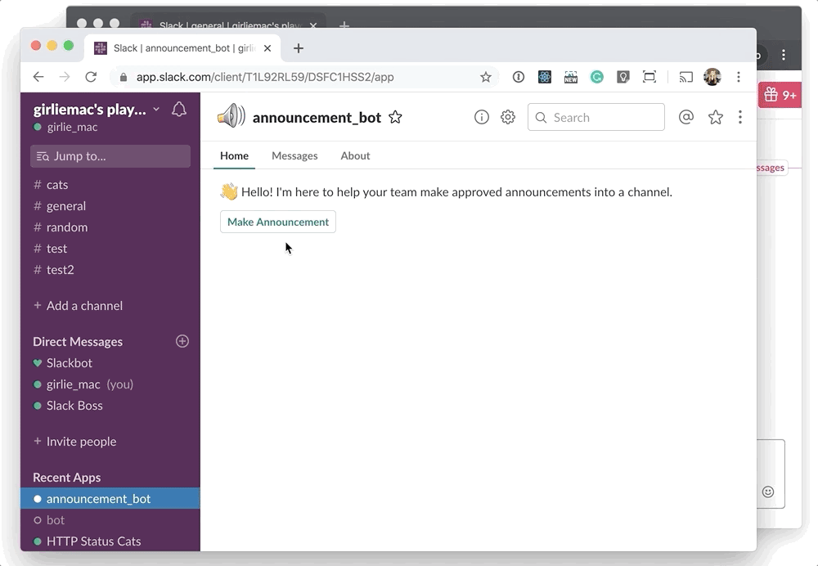
Task: Click the Jump to... box
Action: 110,156
